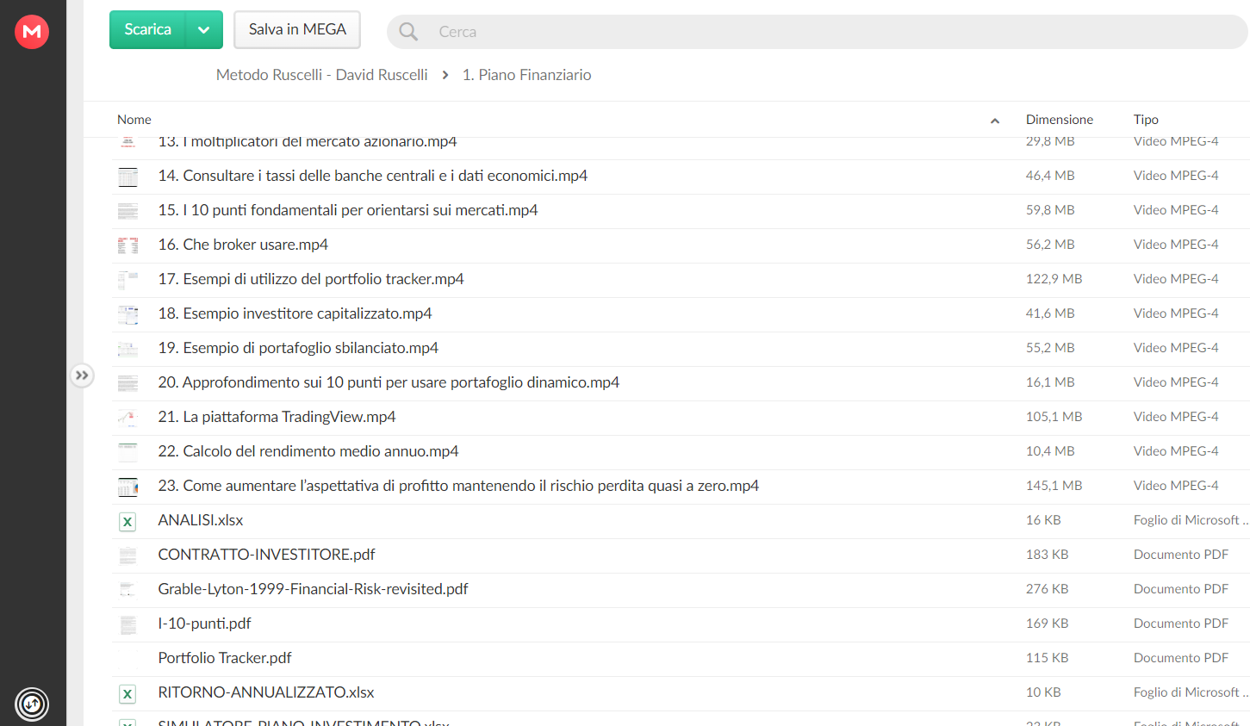Expand the left sidebar with double-chevron
This screenshot has height=726, width=1250.
point(82,375)
